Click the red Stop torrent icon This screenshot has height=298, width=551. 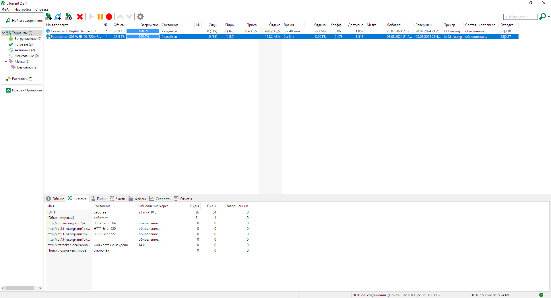(x=109, y=17)
